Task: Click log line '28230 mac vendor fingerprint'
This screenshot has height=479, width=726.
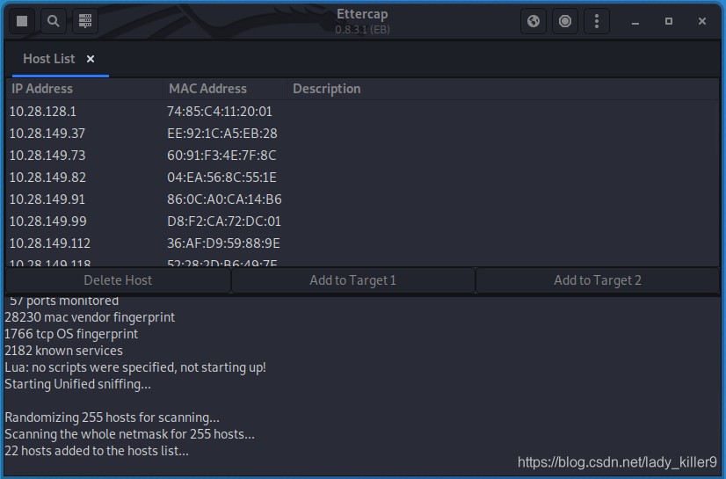Action: click(90, 317)
